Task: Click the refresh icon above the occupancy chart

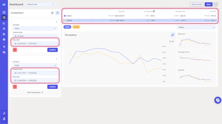Action: 170,41
